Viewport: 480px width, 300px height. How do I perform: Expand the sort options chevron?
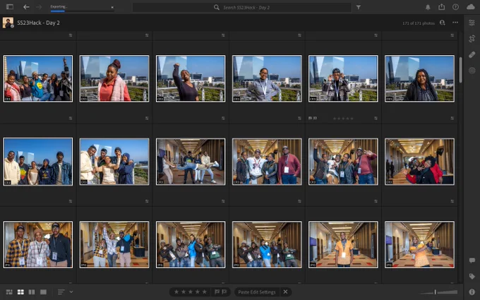pyautogui.click(x=71, y=292)
